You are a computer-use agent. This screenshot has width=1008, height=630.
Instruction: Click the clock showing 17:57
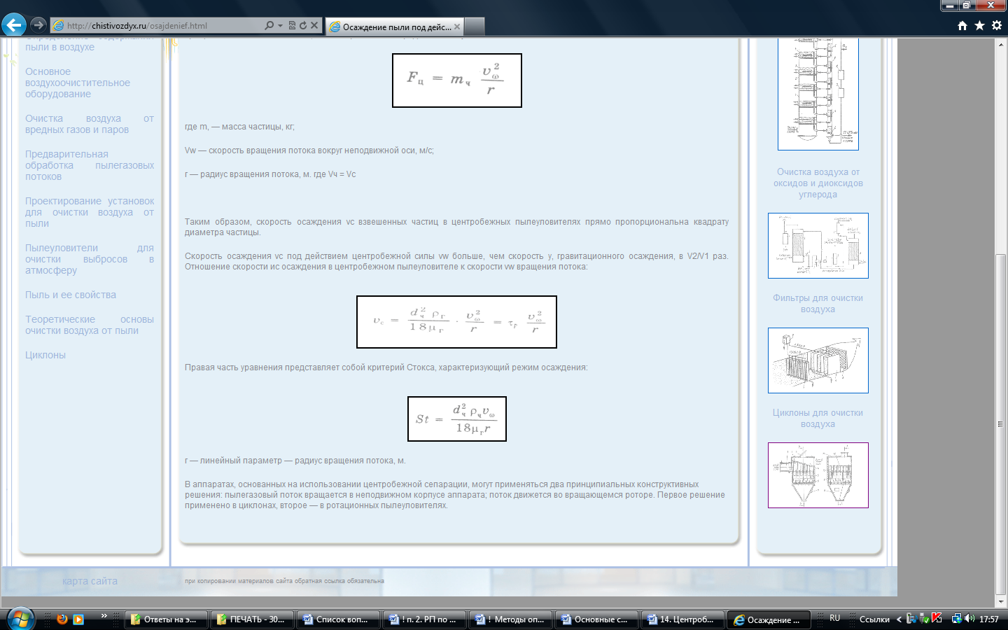point(989,619)
